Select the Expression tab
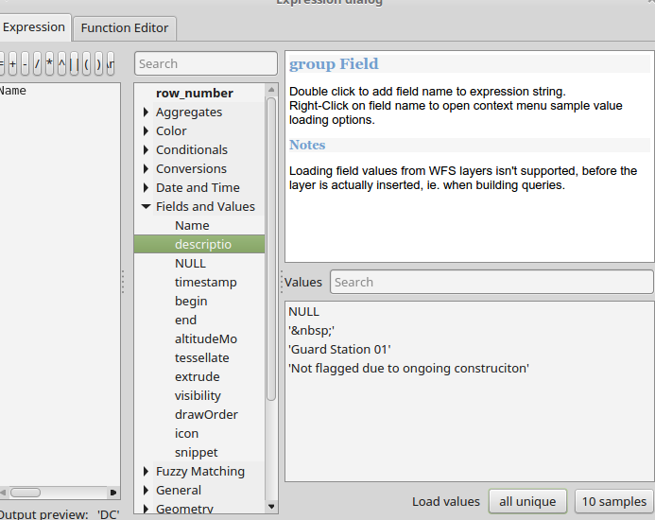Viewport: 655px width, 520px height. [x=33, y=27]
